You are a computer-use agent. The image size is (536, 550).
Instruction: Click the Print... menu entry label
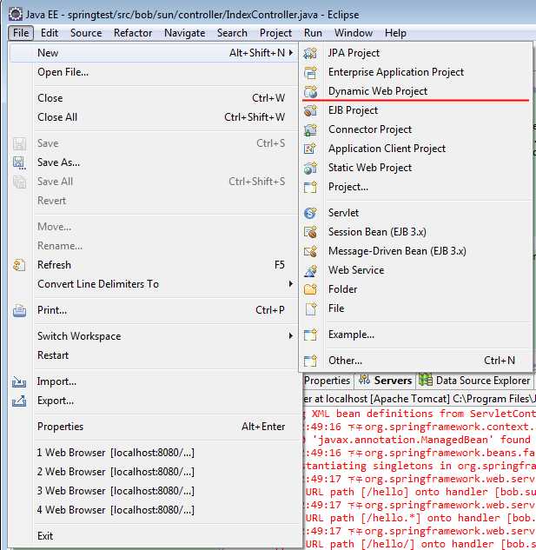point(52,310)
